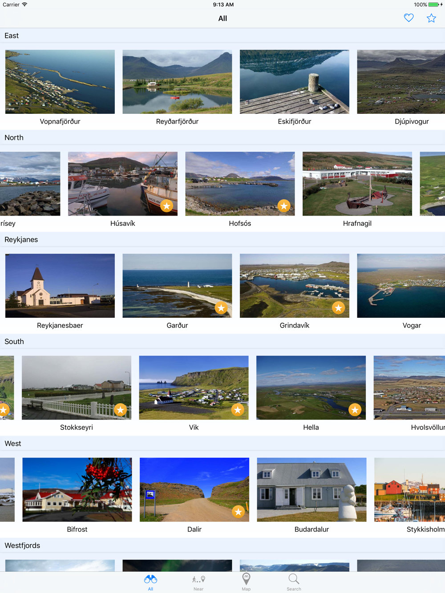The width and height of the screenshot is (445, 593).
Task: Tap the star badge on Dalir photo
Action: (239, 512)
